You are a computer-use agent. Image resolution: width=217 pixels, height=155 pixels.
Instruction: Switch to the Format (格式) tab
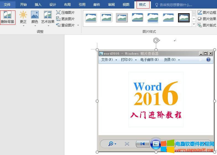[143, 5]
